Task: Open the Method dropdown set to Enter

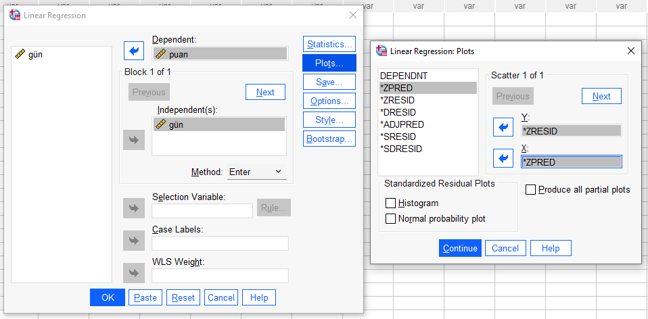Action: pos(256,172)
